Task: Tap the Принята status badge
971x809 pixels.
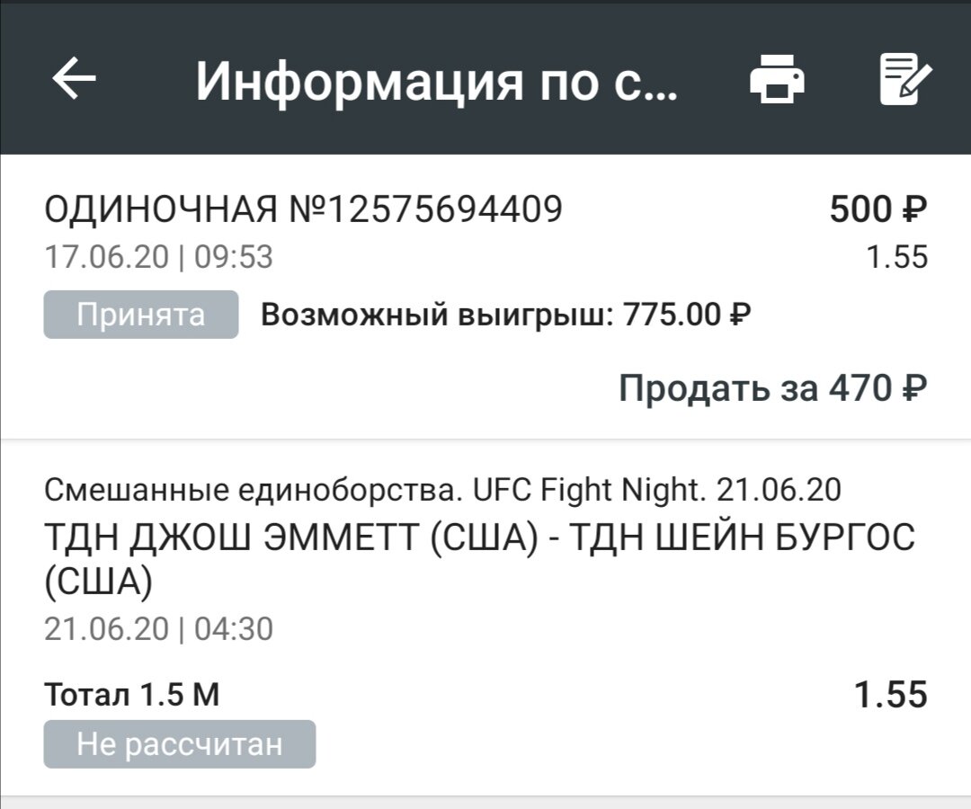Action: 139,313
